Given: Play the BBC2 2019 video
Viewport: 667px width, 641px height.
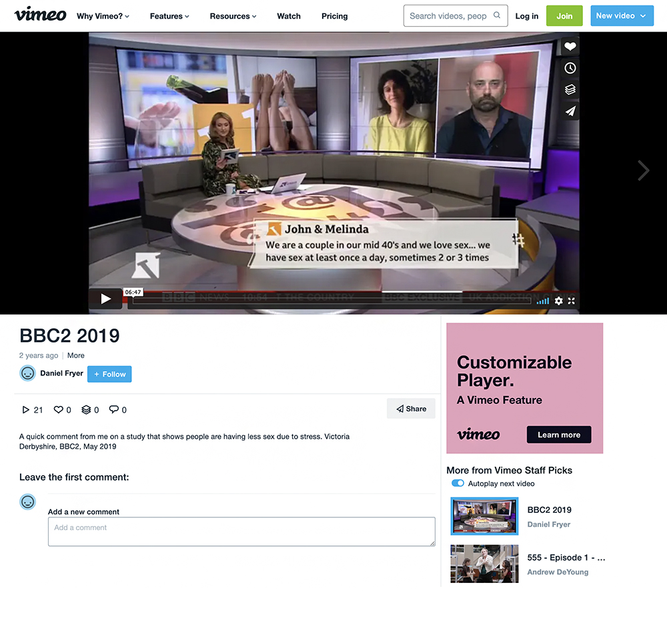Looking at the screenshot, I should point(105,299).
